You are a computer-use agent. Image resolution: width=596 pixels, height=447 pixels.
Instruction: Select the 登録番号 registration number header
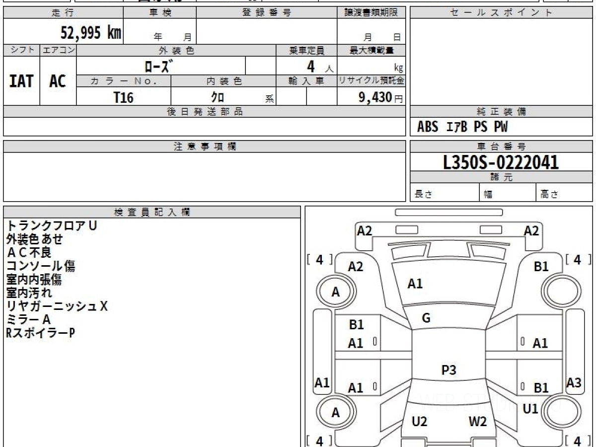267,13
